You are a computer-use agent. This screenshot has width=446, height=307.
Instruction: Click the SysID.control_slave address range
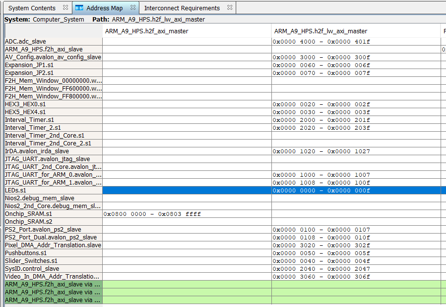(321, 269)
